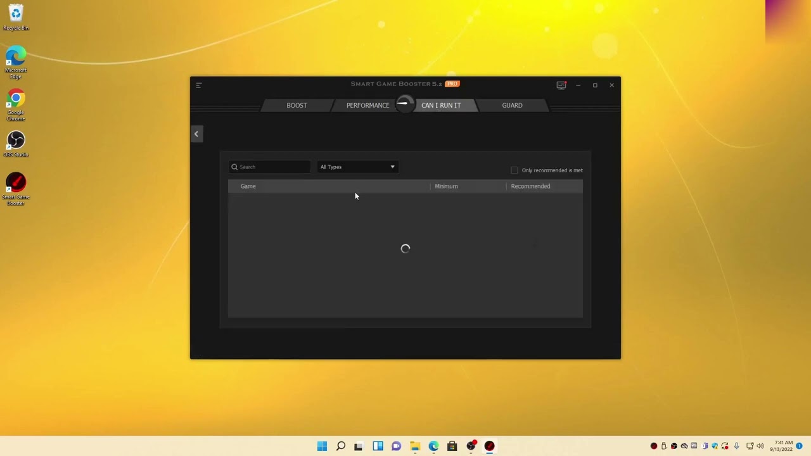Maximize the Smart Game Booster window

(x=595, y=85)
